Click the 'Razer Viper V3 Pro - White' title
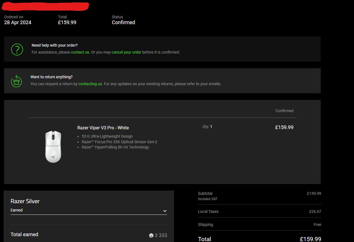Viewport: 354px width, 242px height. click(103, 128)
